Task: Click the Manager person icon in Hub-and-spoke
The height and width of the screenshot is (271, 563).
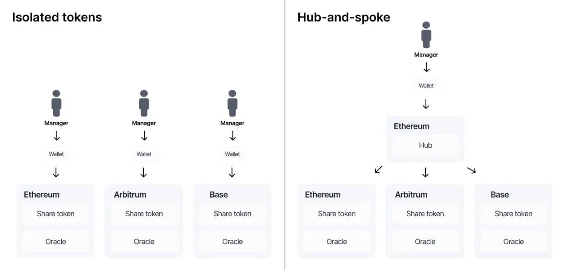Action: pyautogui.click(x=426, y=35)
